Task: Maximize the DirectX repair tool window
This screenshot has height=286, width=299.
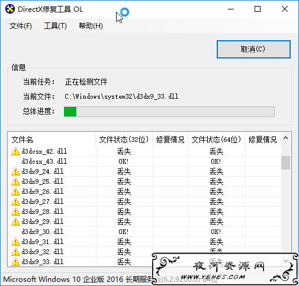Action: click(x=258, y=9)
